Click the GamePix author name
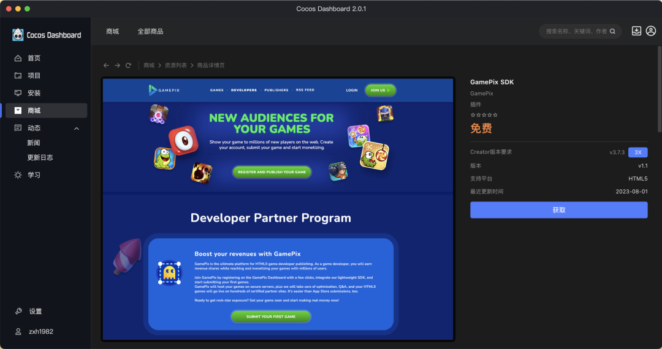 pyautogui.click(x=482, y=93)
